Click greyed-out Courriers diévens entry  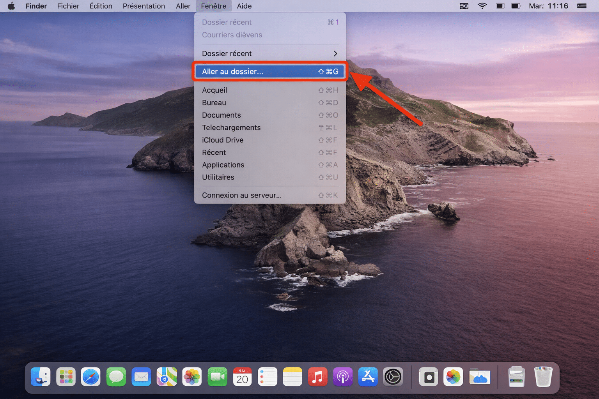coord(270,35)
